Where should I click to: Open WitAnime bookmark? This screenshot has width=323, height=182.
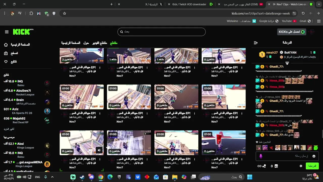pyautogui.click(x=241, y=21)
